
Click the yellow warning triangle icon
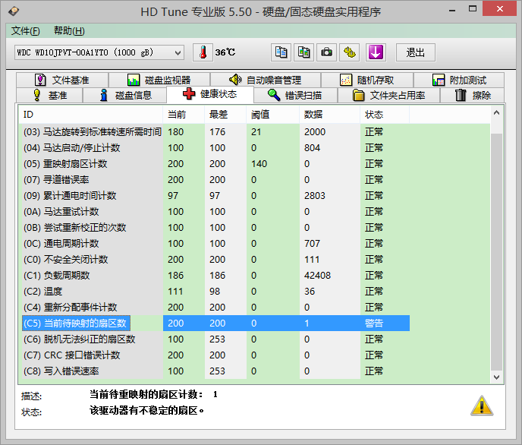(x=482, y=406)
